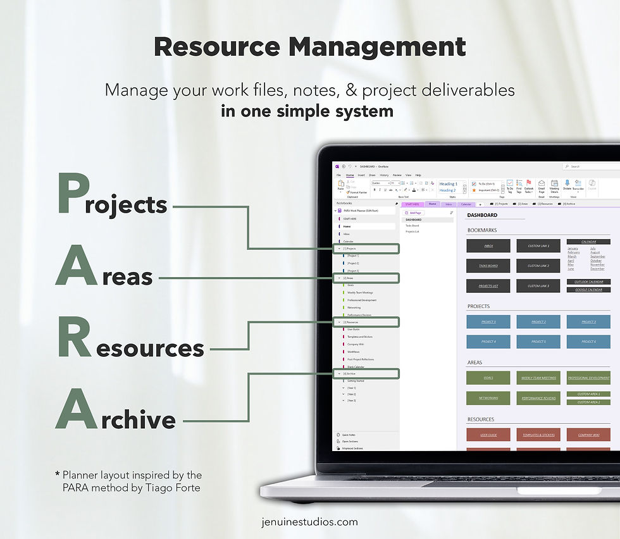Open the Networking section in the sidebar
620x539 pixels.
[x=354, y=307]
